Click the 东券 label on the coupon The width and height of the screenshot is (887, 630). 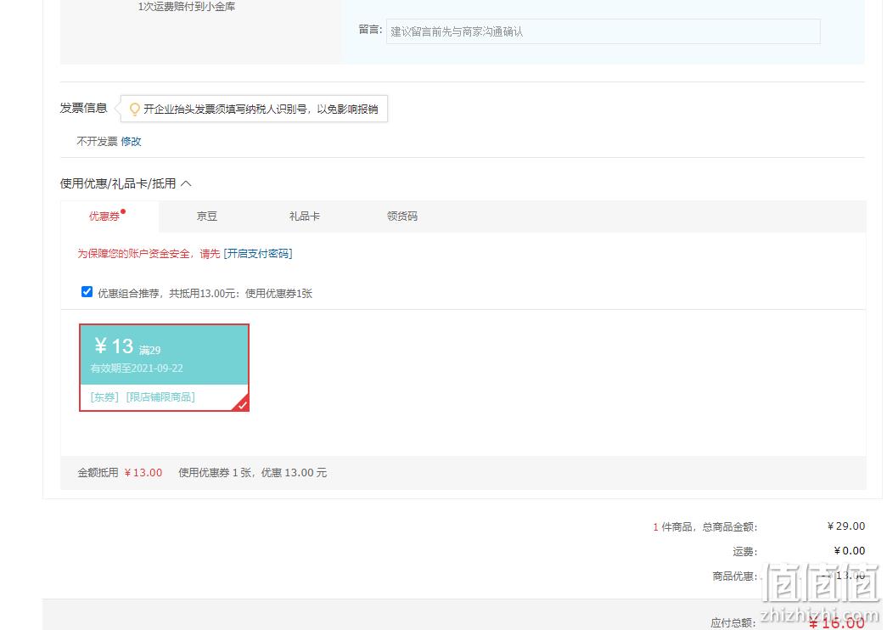[104, 397]
